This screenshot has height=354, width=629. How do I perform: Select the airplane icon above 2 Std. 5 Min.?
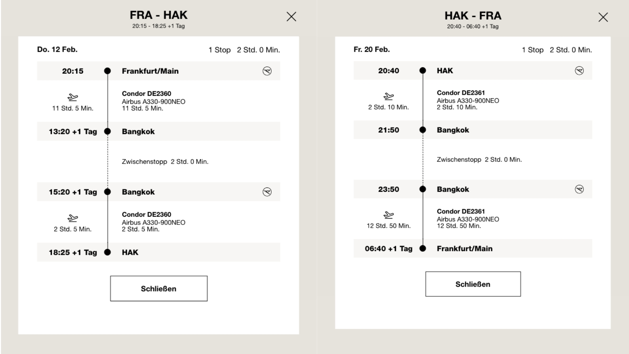73,218
